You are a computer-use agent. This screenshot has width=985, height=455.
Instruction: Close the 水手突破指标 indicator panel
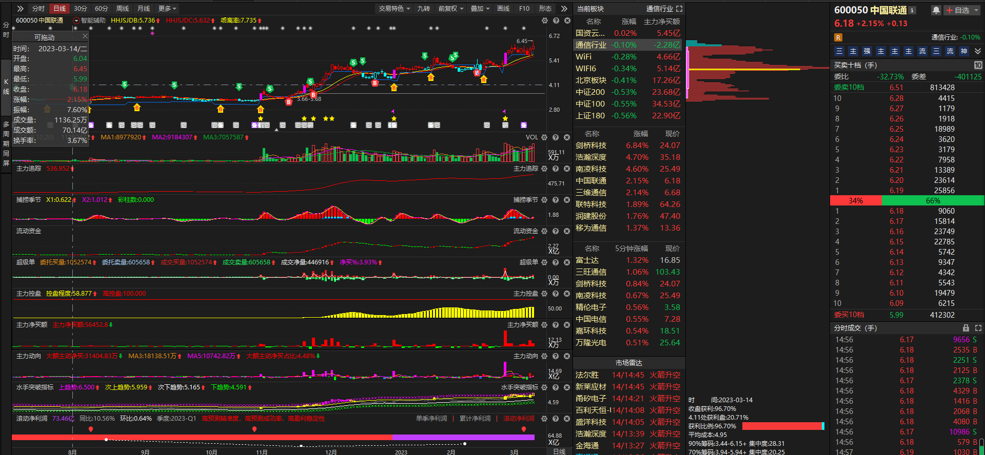(567, 387)
